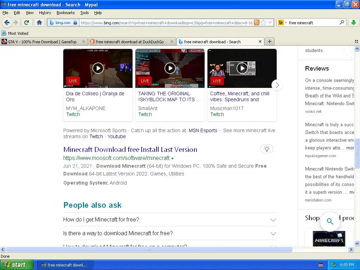Click the impulsegamer.com review source
The image size is (360, 270).
[x=320, y=156]
